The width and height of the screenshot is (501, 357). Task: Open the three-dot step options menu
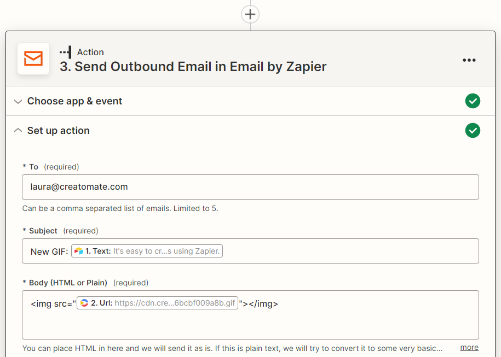click(469, 60)
